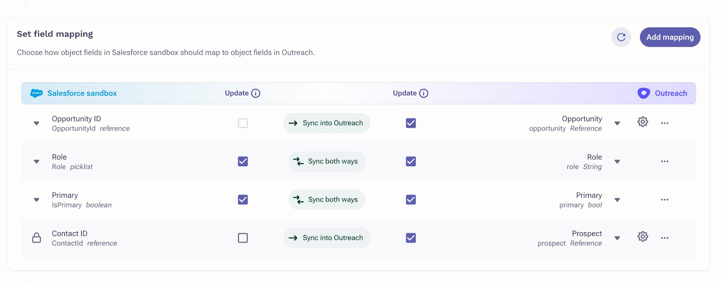
Task: Click the IsPrimary boolean field text
Action: click(82, 205)
